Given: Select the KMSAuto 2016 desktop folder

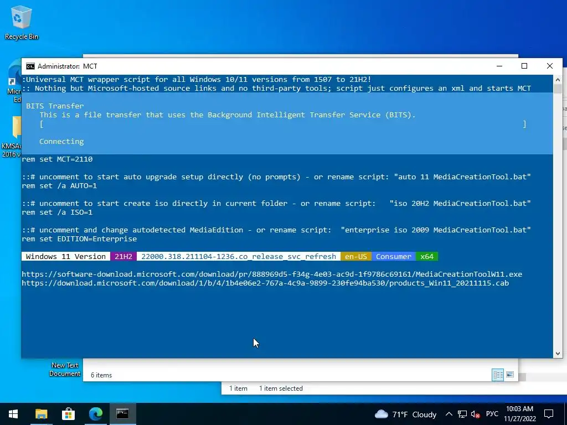Looking at the screenshot, I should click(x=11, y=137).
